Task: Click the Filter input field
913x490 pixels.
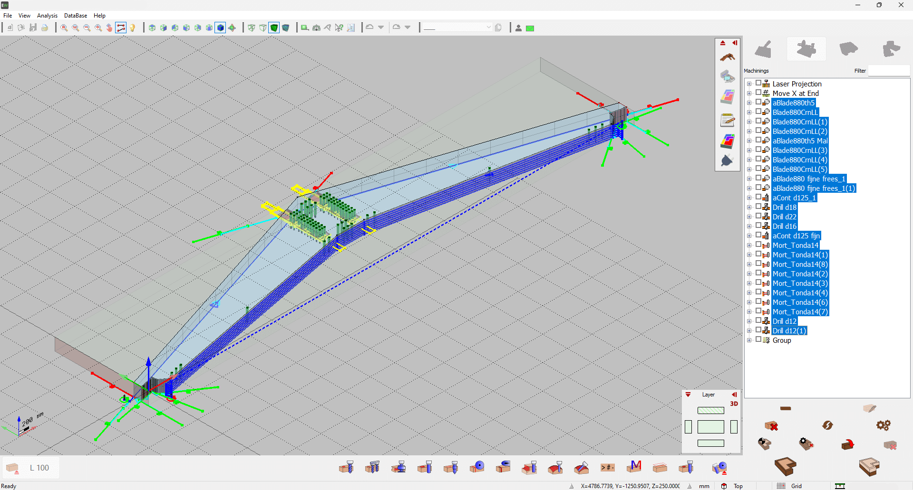Action: pyautogui.click(x=889, y=71)
